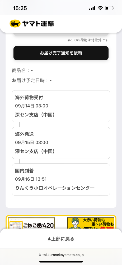The image size is (122, 265).
Task: Tap the battery indicator icon
Action: [109, 8]
